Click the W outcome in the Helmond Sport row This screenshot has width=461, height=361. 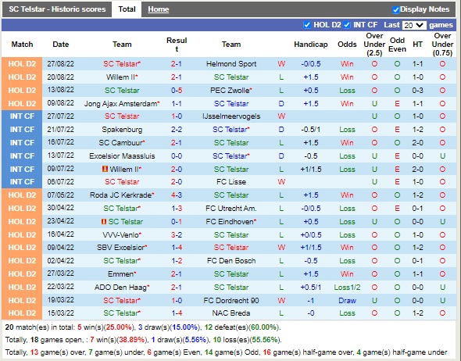[x=281, y=64]
